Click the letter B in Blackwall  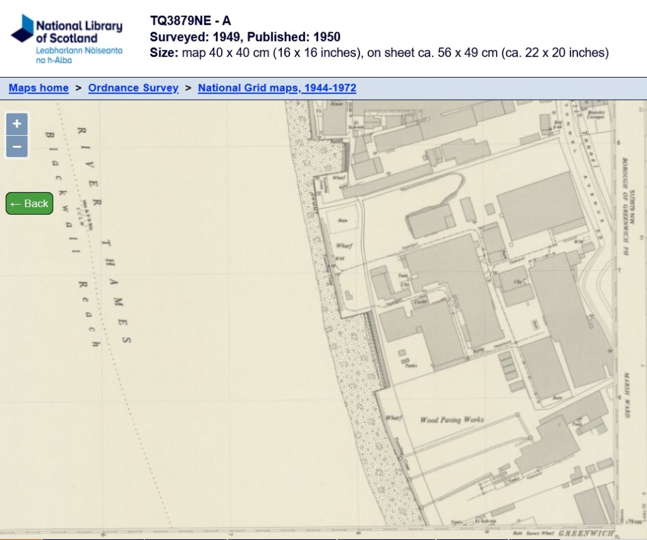49,135
